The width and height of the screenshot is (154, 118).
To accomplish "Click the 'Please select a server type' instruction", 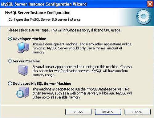I will (x=65, y=30).
